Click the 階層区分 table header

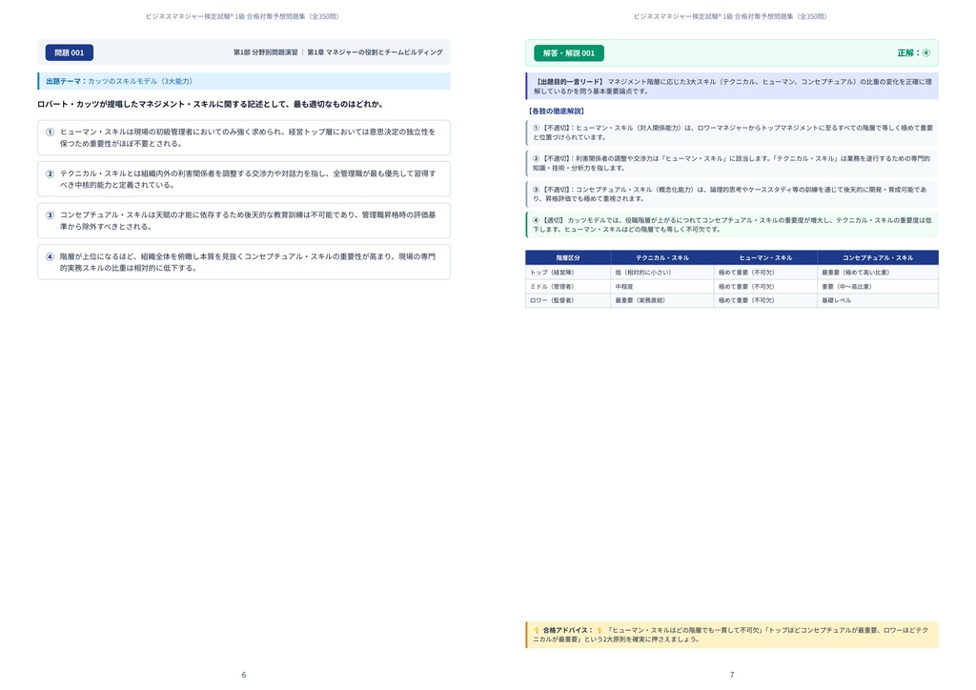[568, 257]
